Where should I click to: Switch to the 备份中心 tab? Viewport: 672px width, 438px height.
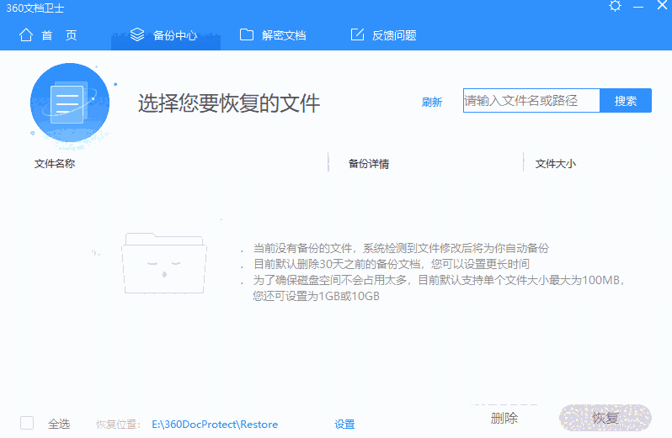(x=165, y=35)
